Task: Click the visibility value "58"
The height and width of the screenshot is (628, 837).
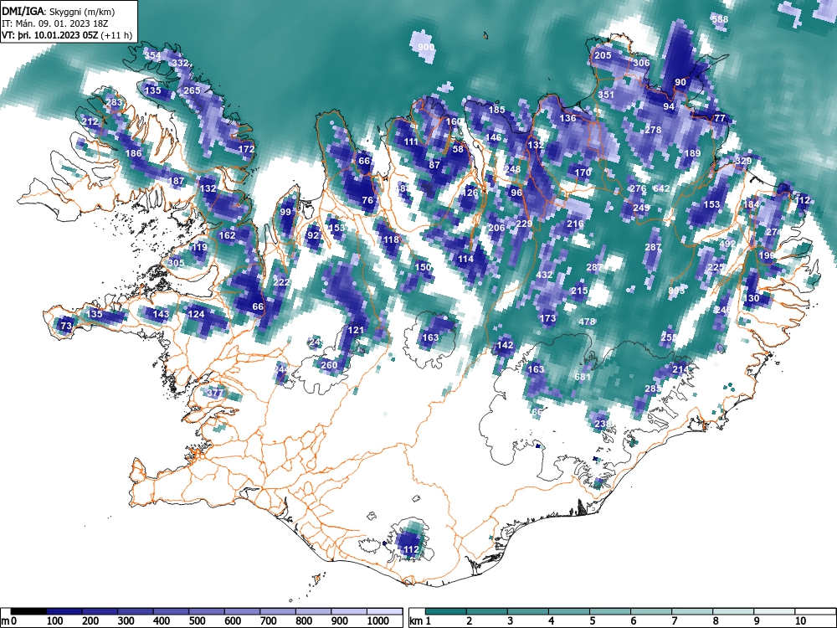Action: click(x=458, y=150)
